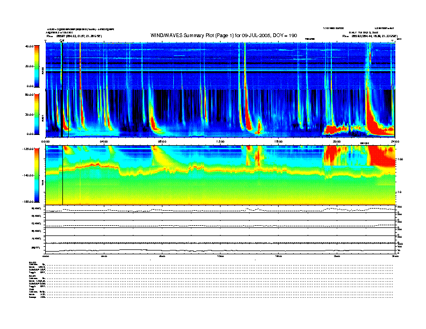The height and width of the screenshot is (329, 426).
Task: Click the "10" tick on TNR right axis
Action: click(x=399, y=192)
